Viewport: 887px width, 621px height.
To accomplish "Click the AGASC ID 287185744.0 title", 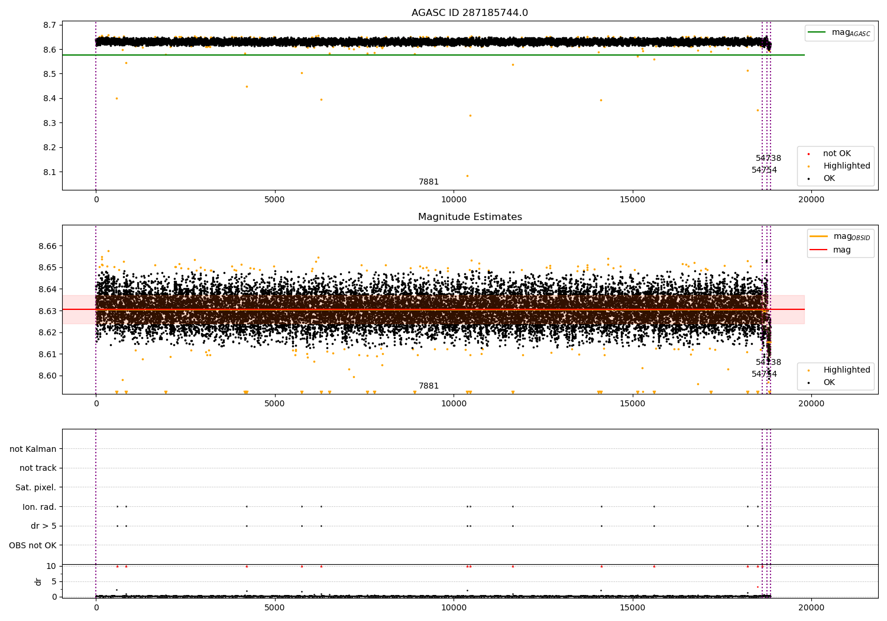I will click(470, 13).
